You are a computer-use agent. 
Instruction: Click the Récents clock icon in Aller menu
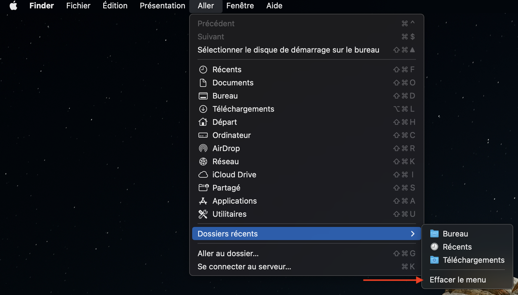pyautogui.click(x=203, y=70)
